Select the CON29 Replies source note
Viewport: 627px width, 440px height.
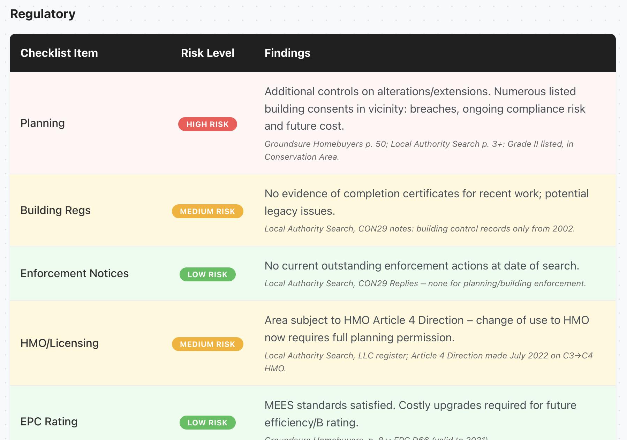point(425,283)
